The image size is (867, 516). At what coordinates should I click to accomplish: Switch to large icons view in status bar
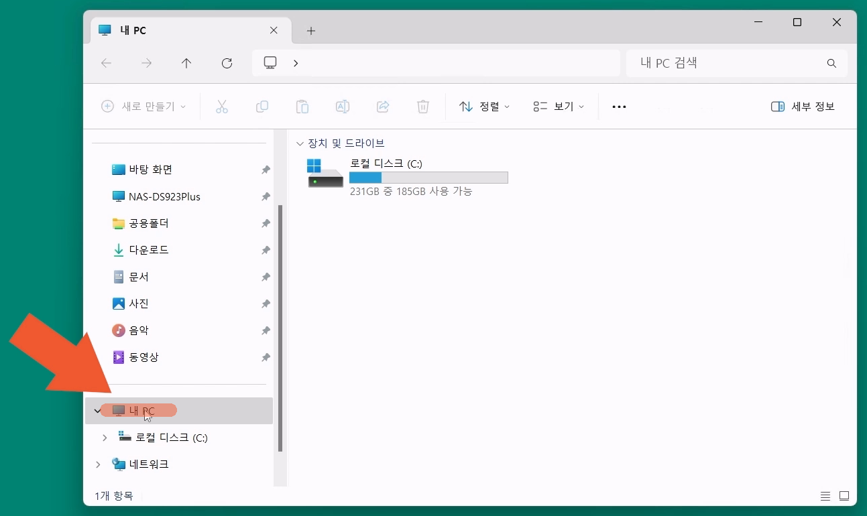[844, 496]
